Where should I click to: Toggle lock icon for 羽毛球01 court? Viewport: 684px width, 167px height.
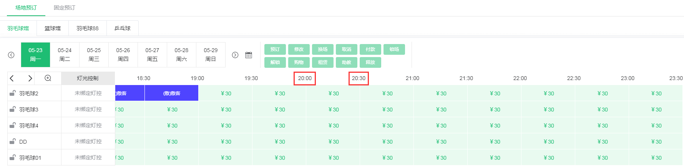12,157
